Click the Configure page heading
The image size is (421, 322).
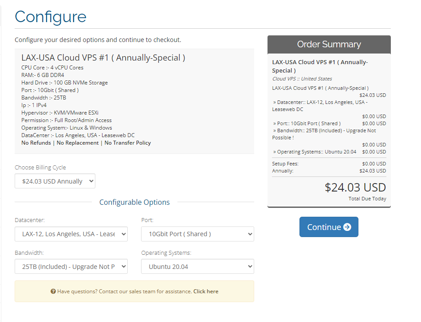(51, 17)
